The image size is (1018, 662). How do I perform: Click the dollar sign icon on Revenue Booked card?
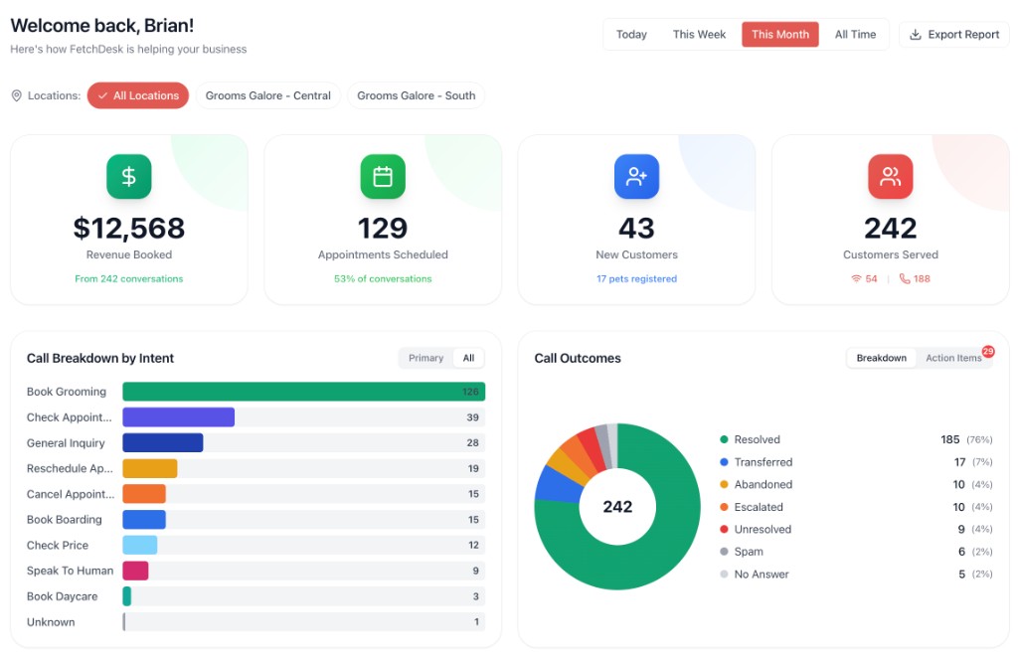128,176
